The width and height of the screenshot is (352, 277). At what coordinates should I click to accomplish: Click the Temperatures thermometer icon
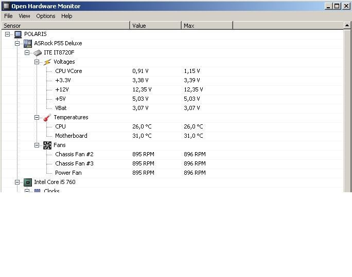click(47, 118)
